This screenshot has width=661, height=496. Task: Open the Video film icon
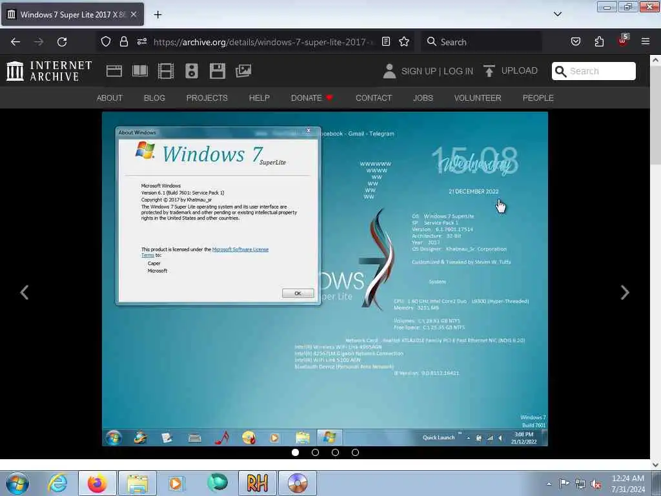(166, 71)
